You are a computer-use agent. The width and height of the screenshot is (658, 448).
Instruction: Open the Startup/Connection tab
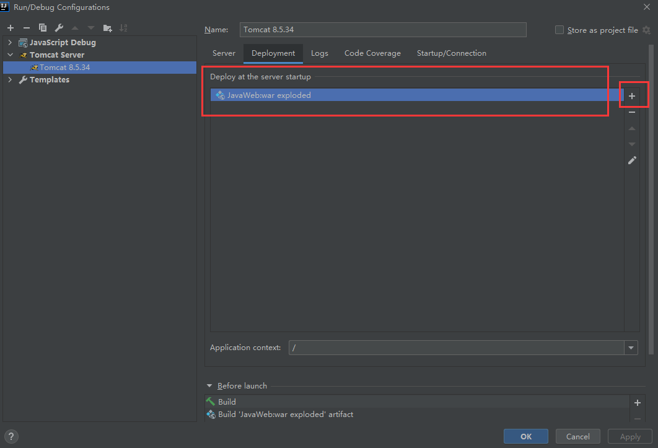click(x=452, y=53)
